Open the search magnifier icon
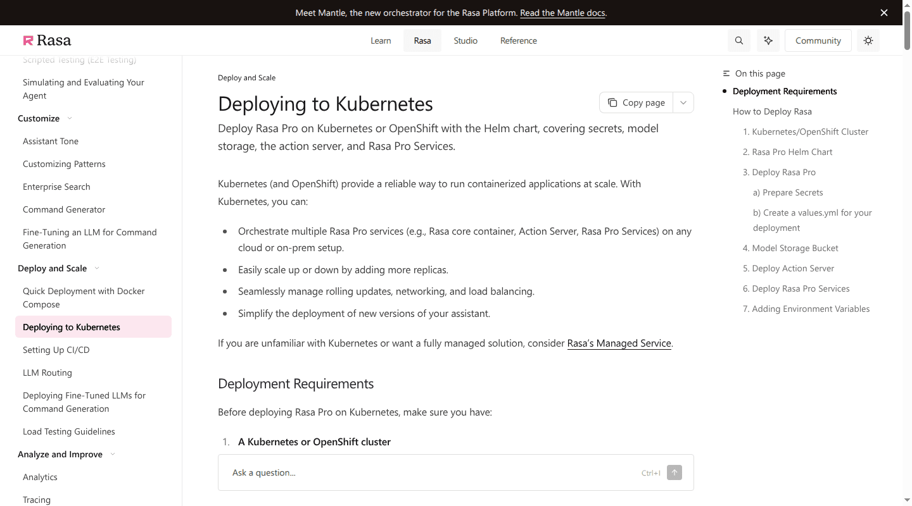Viewport: 912px width, 506px height. tap(739, 40)
